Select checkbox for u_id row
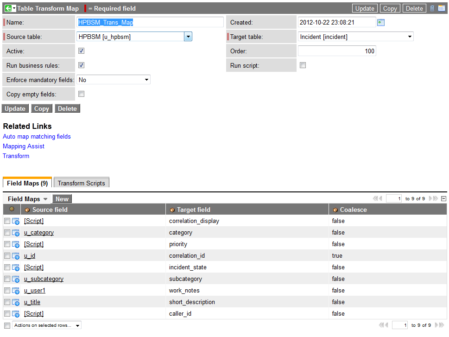Image resolution: width=449 pixels, height=337 pixels. pyautogui.click(x=7, y=255)
